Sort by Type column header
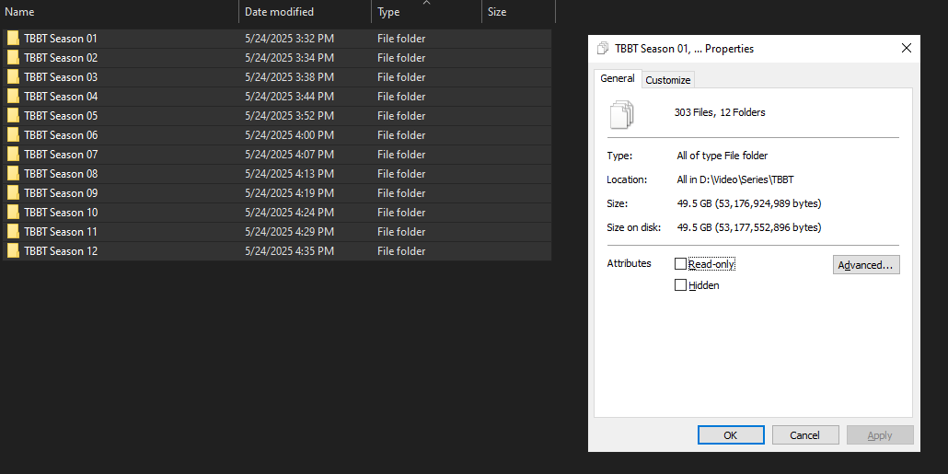948x474 pixels. 426,11
